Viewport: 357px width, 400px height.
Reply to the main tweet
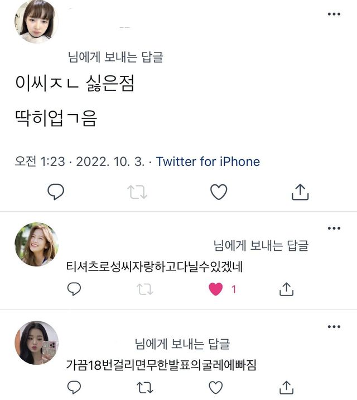(x=55, y=192)
